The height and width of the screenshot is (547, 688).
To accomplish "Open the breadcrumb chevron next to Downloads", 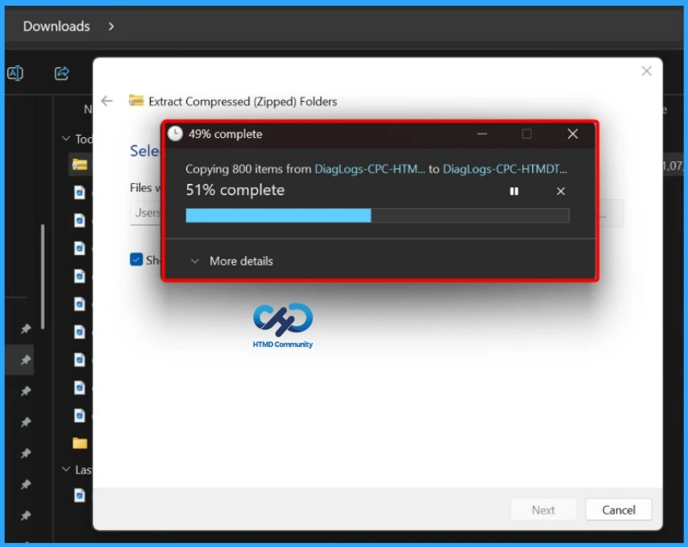I will click(110, 25).
